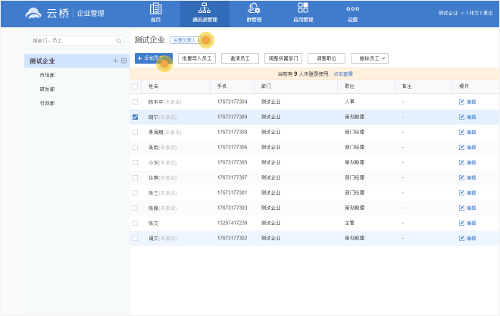Click the 操作 column header
This screenshot has height=316, width=500.
(x=464, y=86)
